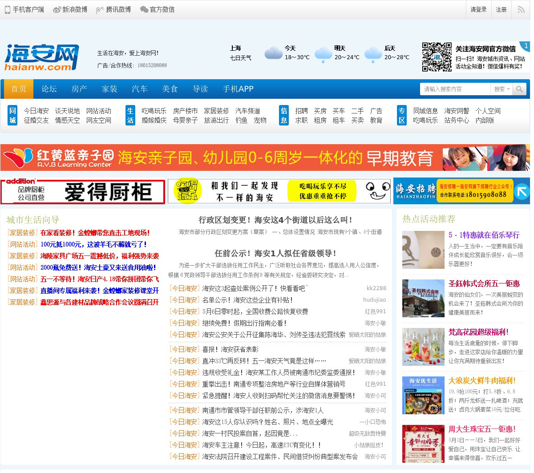This screenshot has width=534, height=473.
Task: Click the 腾讯微博 icon in top bar
Action: 100,9
